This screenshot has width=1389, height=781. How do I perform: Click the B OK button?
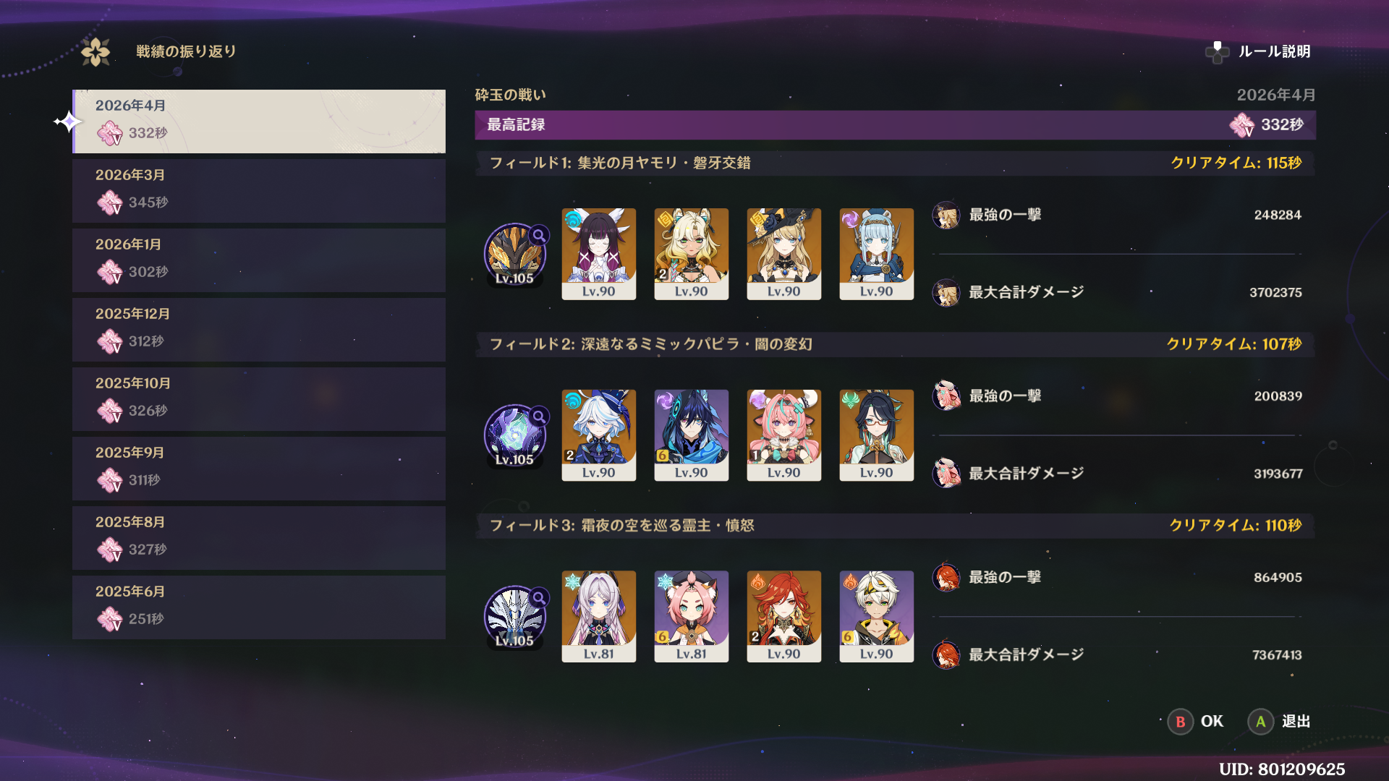(1196, 721)
